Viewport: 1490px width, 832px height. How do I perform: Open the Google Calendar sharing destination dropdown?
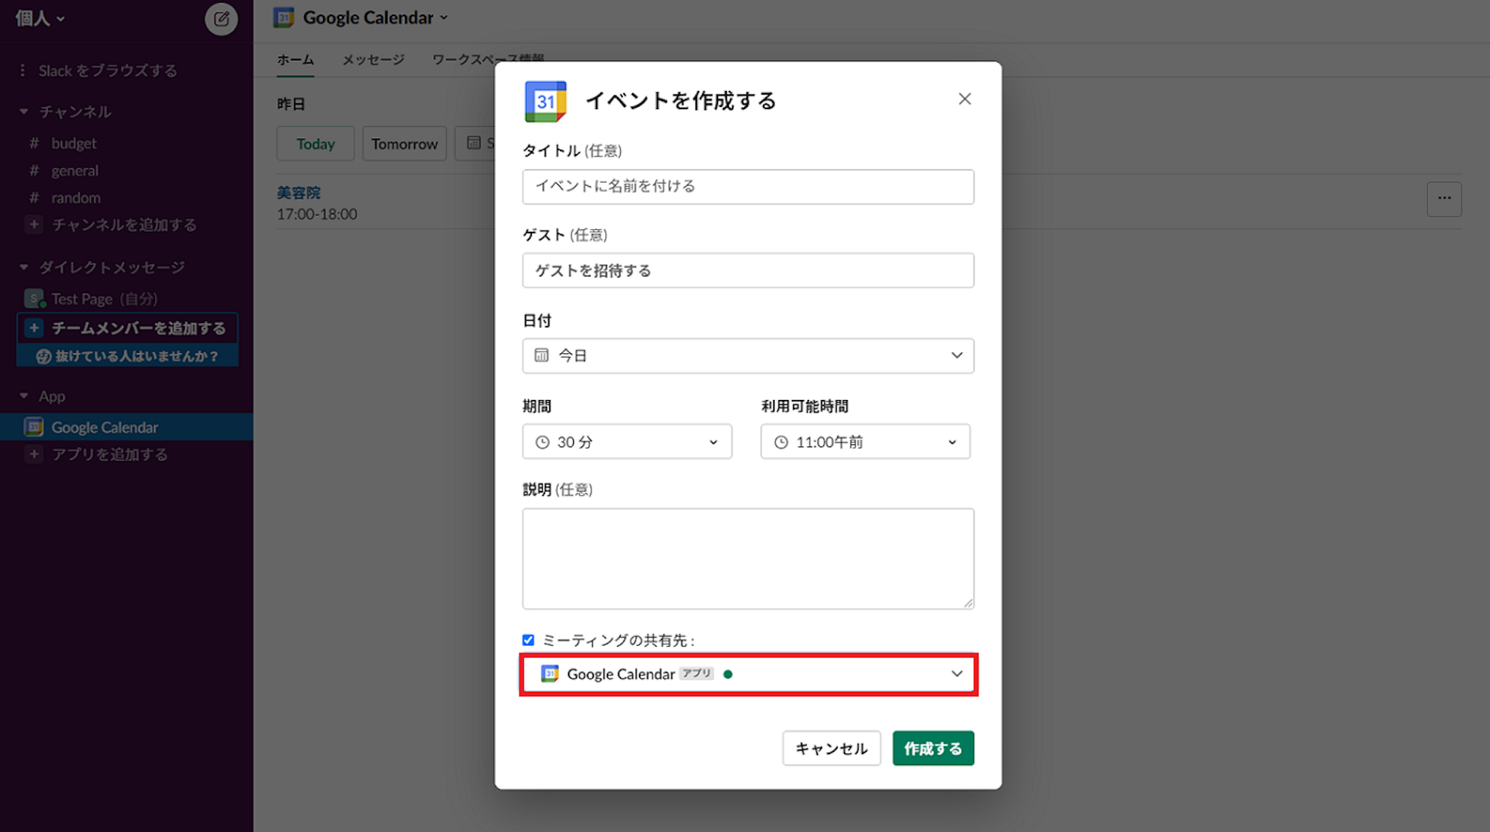point(748,674)
